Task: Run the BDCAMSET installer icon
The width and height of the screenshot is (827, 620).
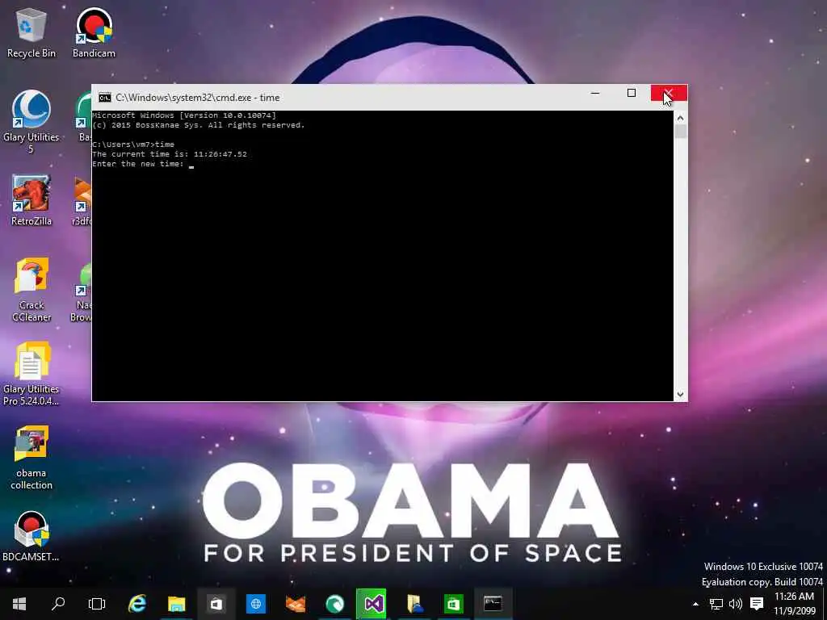Action: [x=31, y=536]
